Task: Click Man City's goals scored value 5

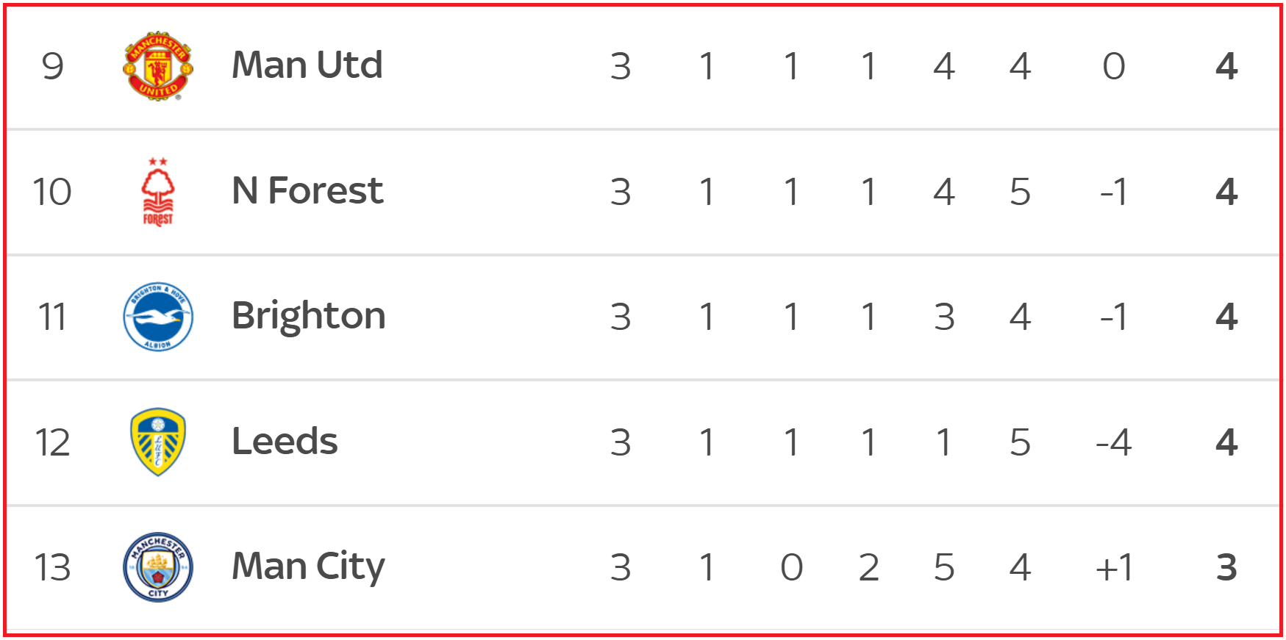Action: tap(944, 568)
